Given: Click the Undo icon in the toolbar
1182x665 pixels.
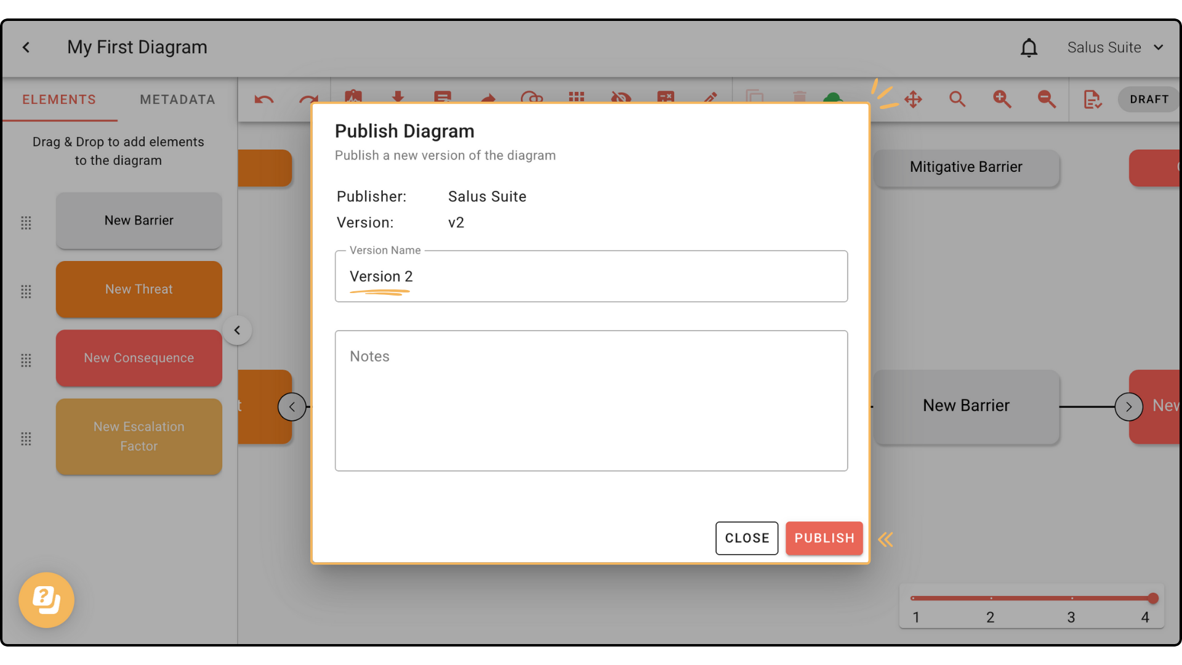Looking at the screenshot, I should [x=263, y=99].
